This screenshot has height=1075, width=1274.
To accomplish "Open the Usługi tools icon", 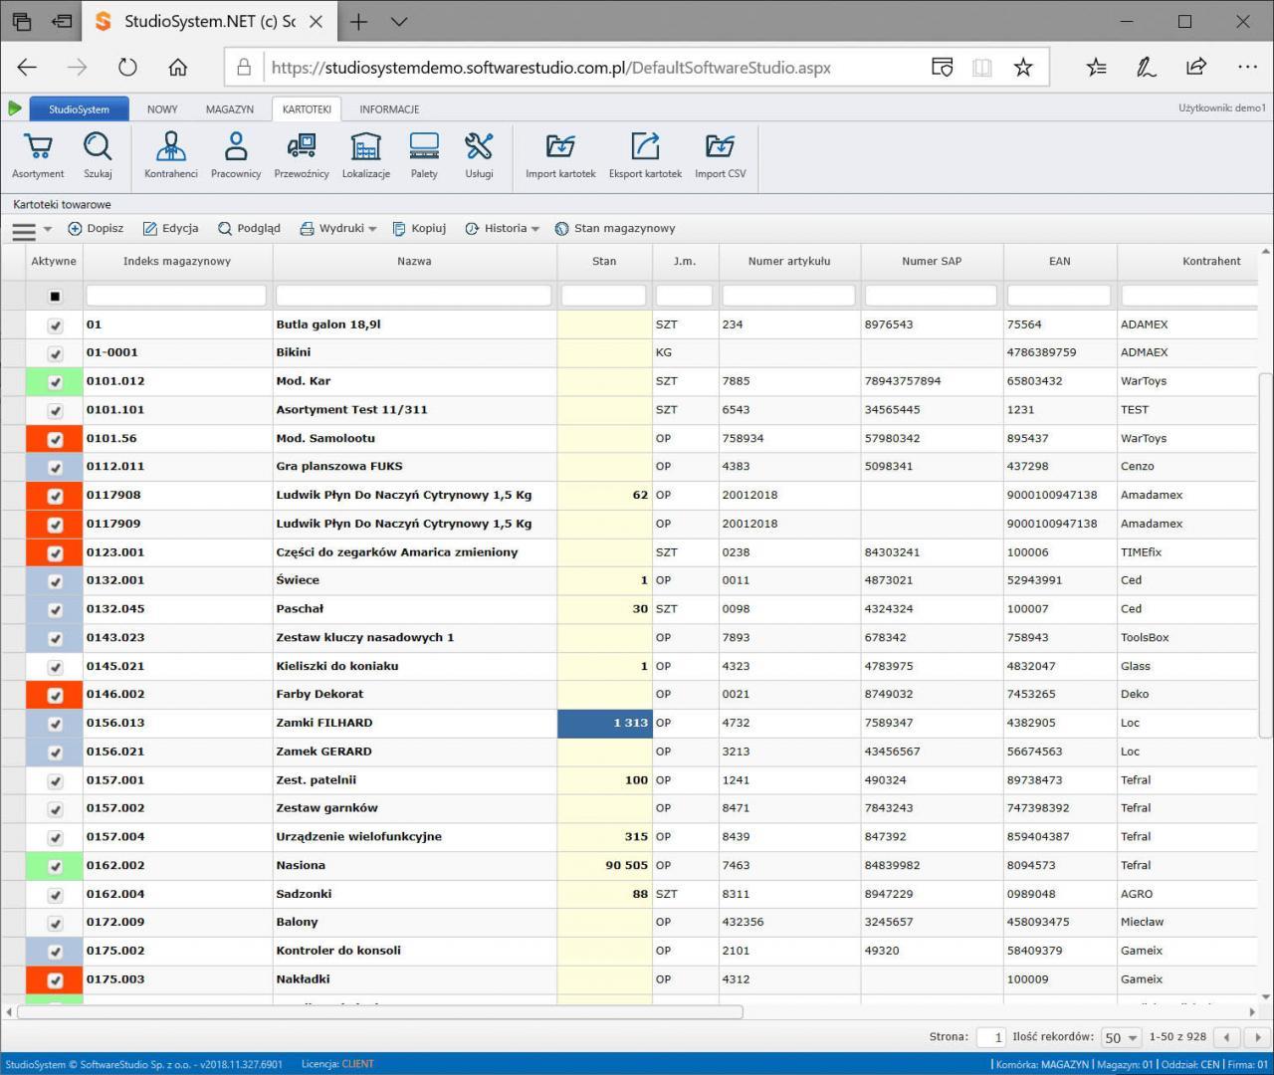I will (479, 147).
